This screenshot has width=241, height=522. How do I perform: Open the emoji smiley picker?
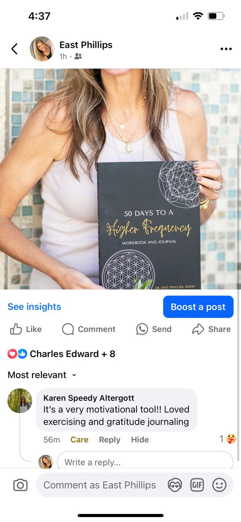coord(219,485)
